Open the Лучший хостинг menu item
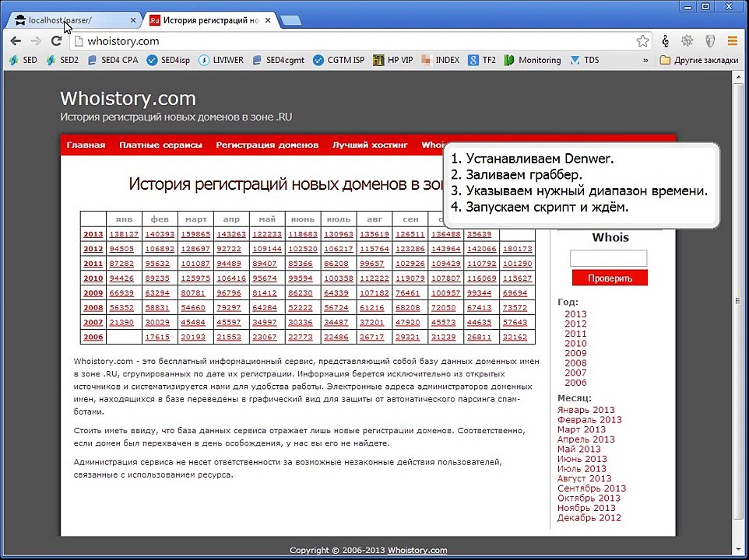The height and width of the screenshot is (560, 749). pos(370,145)
